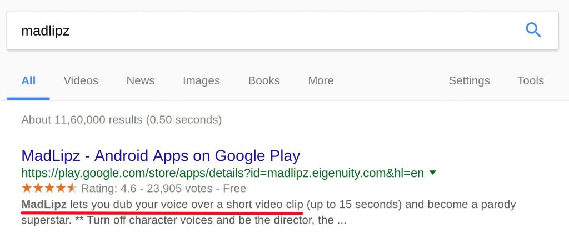569x238 pixels.
Task: Switch to the Videos tab
Action: point(81,80)
